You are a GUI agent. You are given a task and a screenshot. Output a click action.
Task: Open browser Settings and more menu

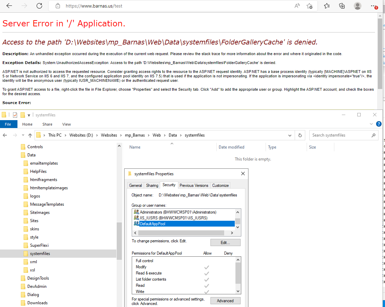coord(374,6)
